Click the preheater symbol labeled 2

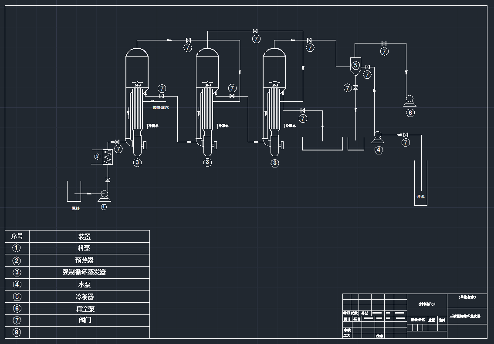[108, 157]
